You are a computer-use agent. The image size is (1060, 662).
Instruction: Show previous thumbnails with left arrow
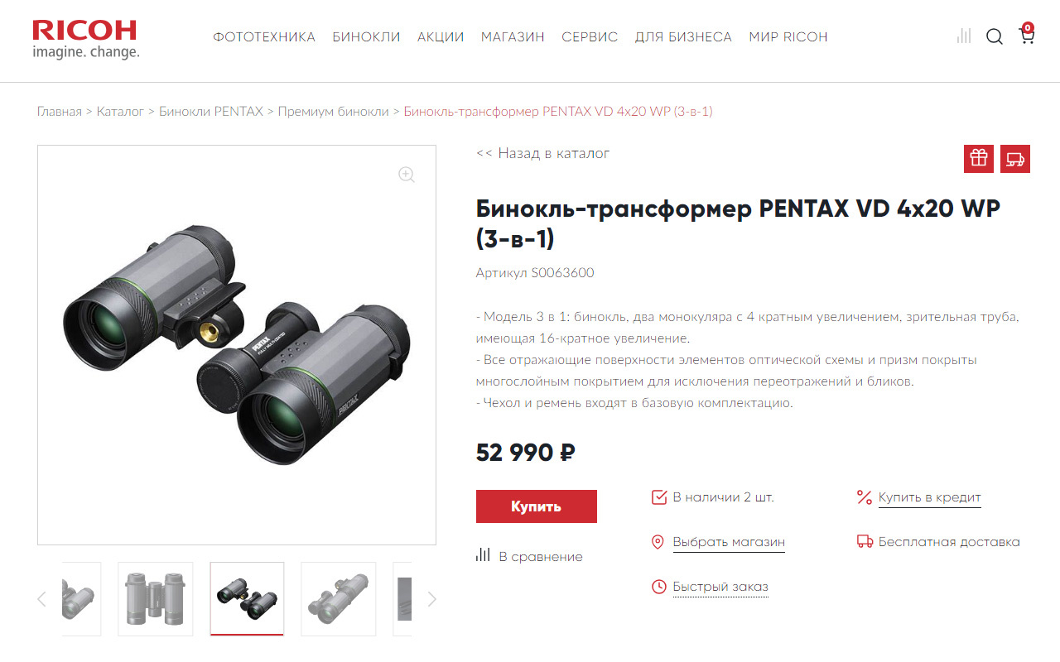pos(42,599)
